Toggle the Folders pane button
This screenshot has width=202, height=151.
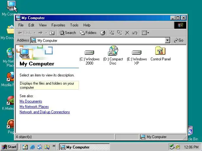pyautogui.click(x=88, y=33)
